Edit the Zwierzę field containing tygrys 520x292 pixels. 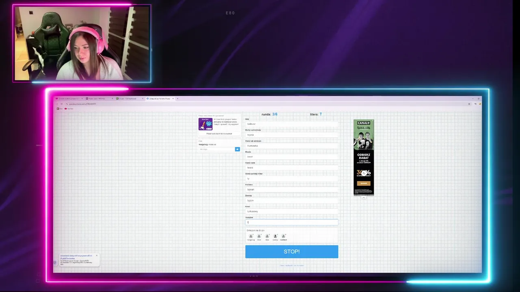click(292, 200)
